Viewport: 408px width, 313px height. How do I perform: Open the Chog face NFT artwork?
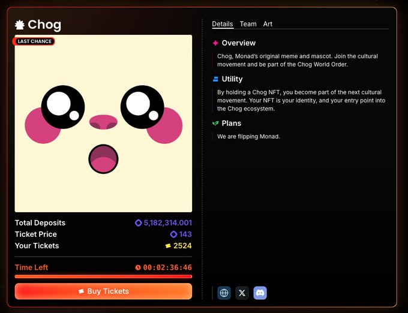pyautogui.click(x=103, y=124)
